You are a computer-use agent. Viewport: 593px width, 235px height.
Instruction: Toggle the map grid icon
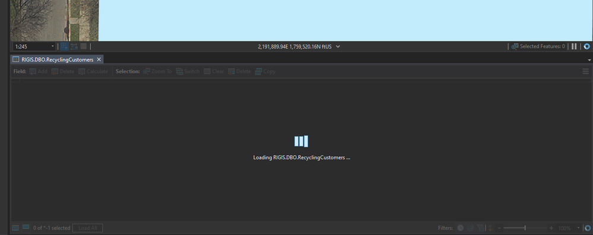click(84, 46)
